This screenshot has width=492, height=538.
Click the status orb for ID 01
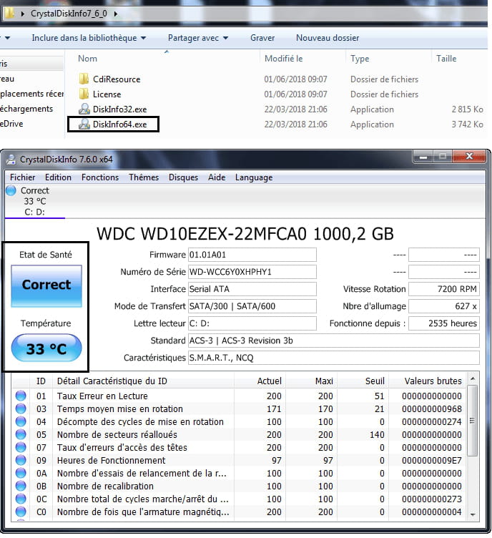(x=21, y=396)
